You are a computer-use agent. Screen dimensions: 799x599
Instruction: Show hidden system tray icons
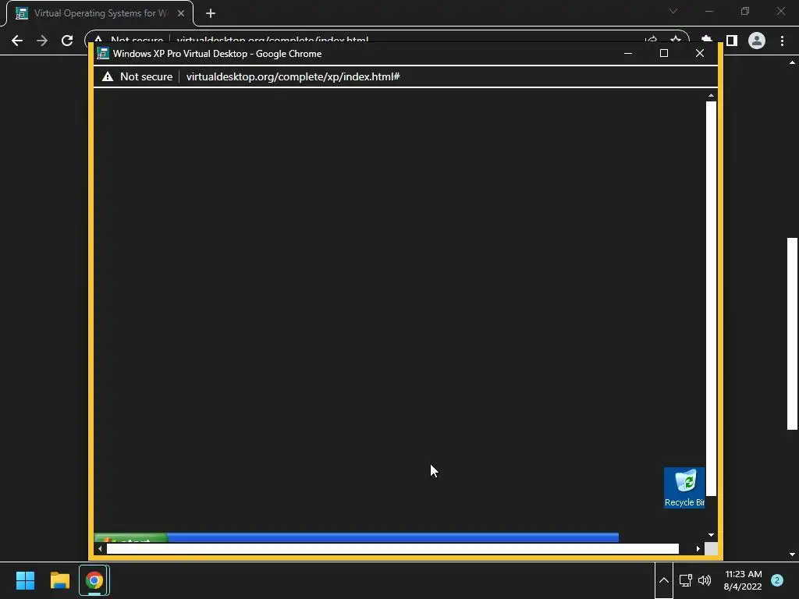(x=663, y=580)
